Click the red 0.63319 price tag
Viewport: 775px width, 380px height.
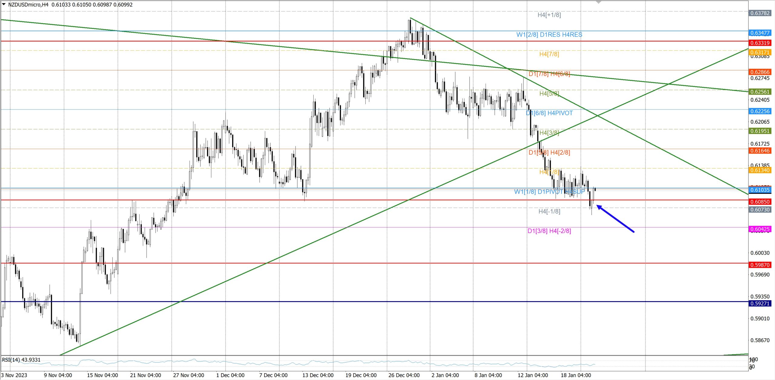[x=760, y=43]
